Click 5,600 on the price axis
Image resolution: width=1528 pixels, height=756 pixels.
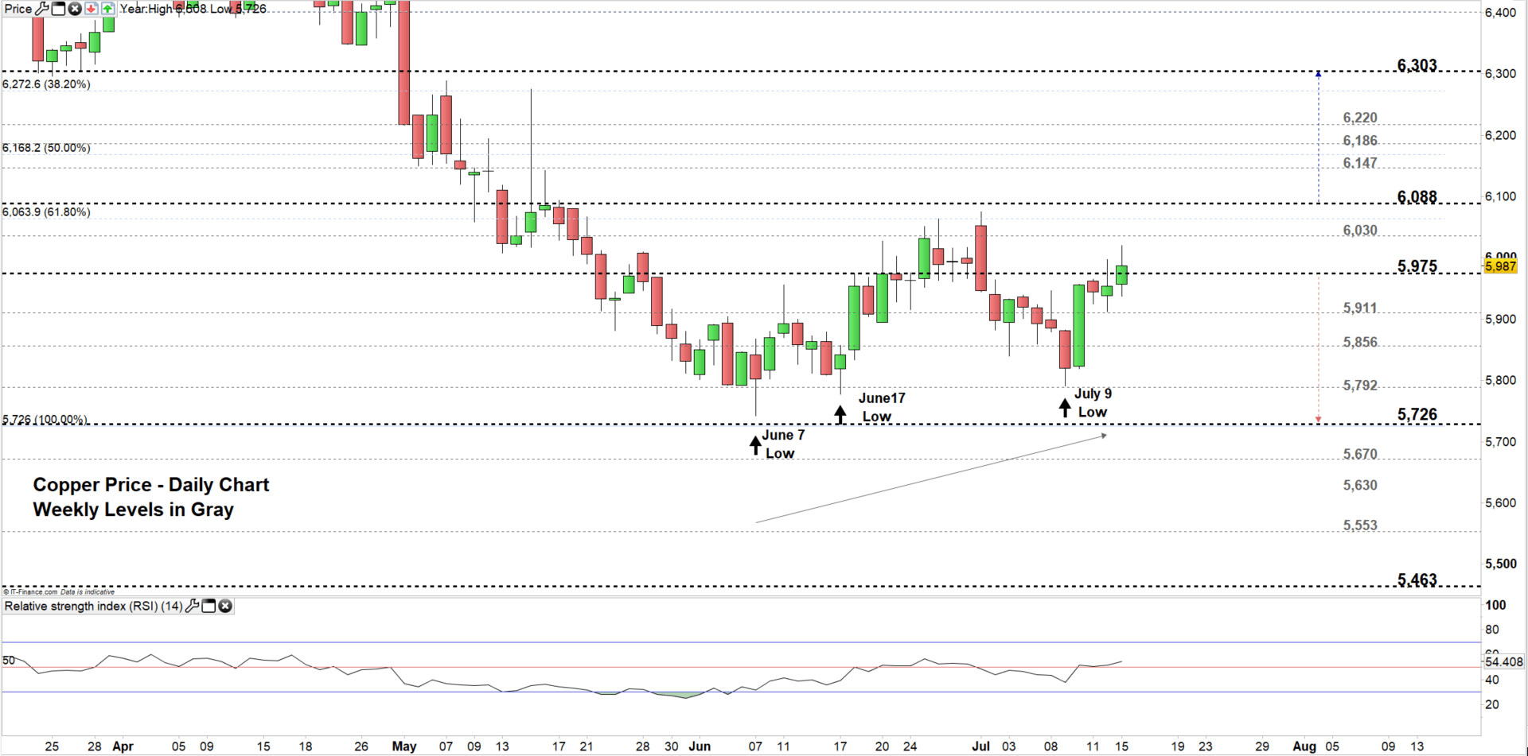(x=1501, y=503)
